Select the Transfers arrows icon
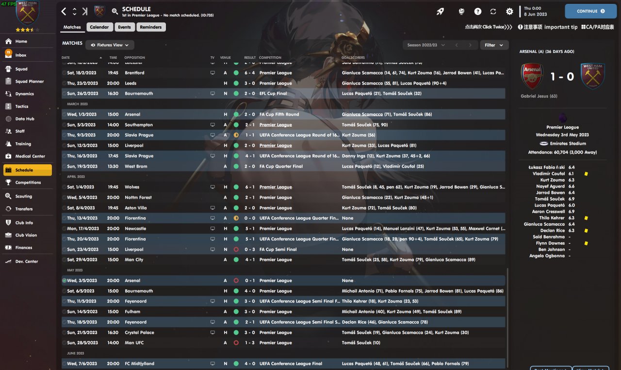 click(x=8, y=209)
